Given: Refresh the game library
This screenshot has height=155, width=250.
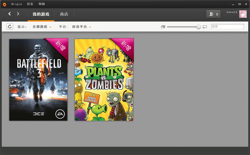Looking at the screenshot, I should click(x=10, y=27).
